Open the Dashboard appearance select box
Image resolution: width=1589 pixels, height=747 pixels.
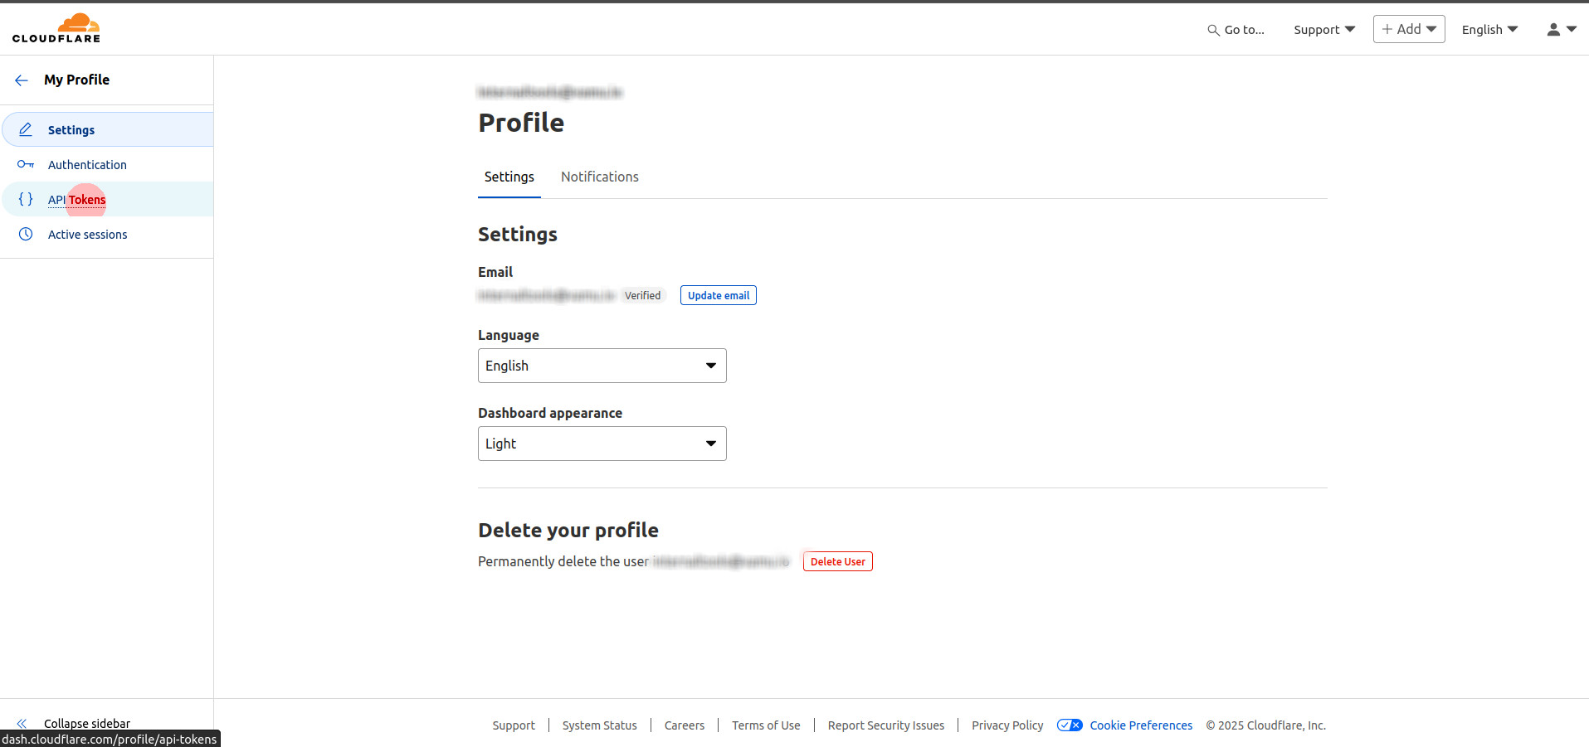click(602, 444)
